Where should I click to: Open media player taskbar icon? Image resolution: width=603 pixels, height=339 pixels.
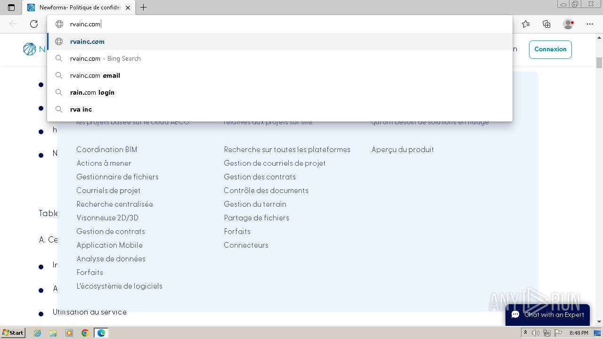pyautogui.click(x=69, y=333)
